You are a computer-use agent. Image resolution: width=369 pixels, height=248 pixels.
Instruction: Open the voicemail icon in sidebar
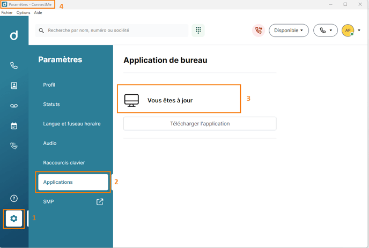tap(14, 106)
